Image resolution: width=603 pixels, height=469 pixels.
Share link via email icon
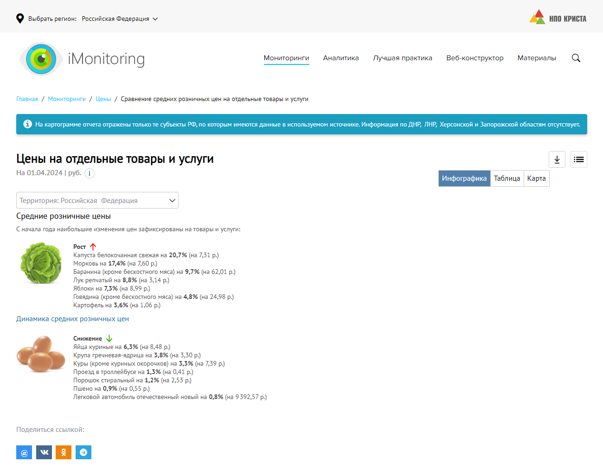24,452
